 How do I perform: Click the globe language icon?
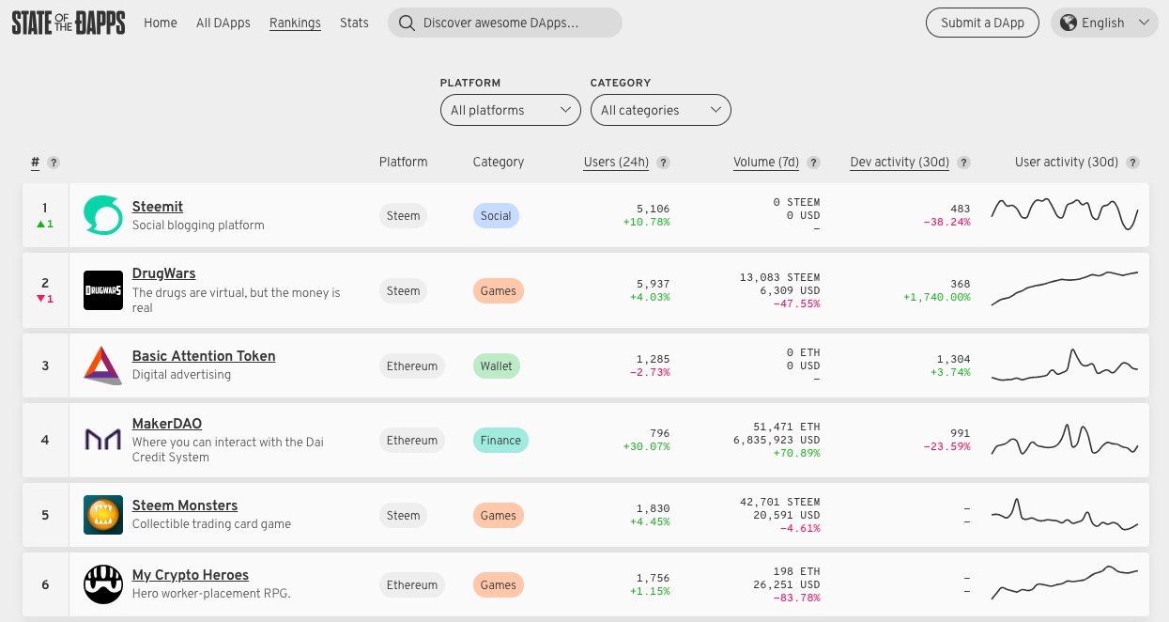tap(1069, 23)
